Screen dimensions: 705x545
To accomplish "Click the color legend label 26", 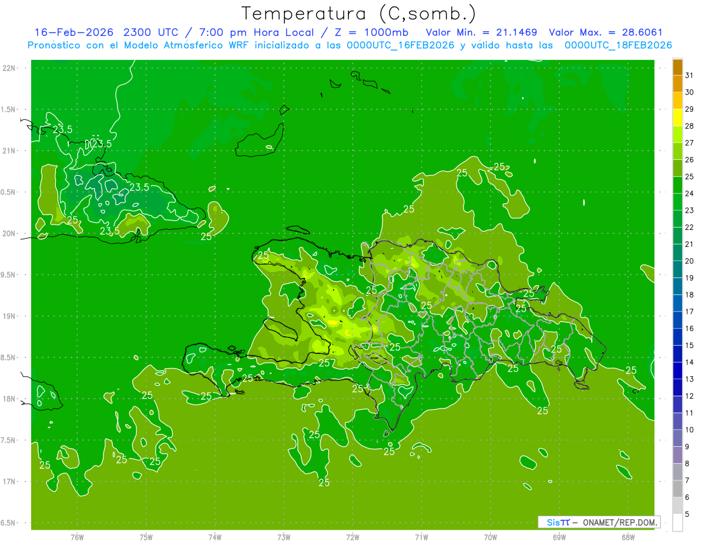I will click(690, 159).
